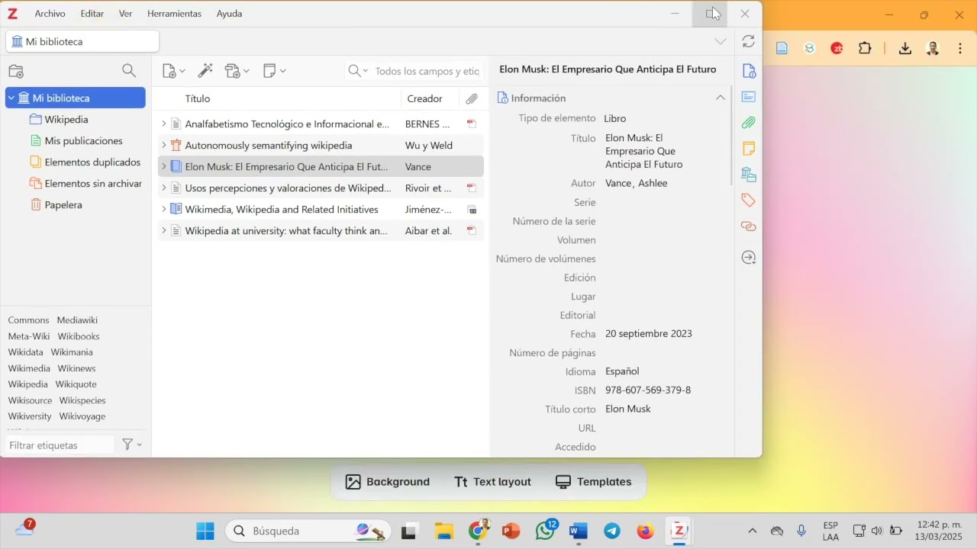977x549 pixels.
Task: Click the Locate arrow icon in sidebar
Action: click(x=749, y=258)
